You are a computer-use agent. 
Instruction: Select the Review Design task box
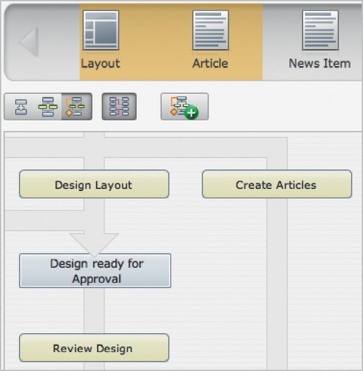pyautogui.click(x=94, y=348)
